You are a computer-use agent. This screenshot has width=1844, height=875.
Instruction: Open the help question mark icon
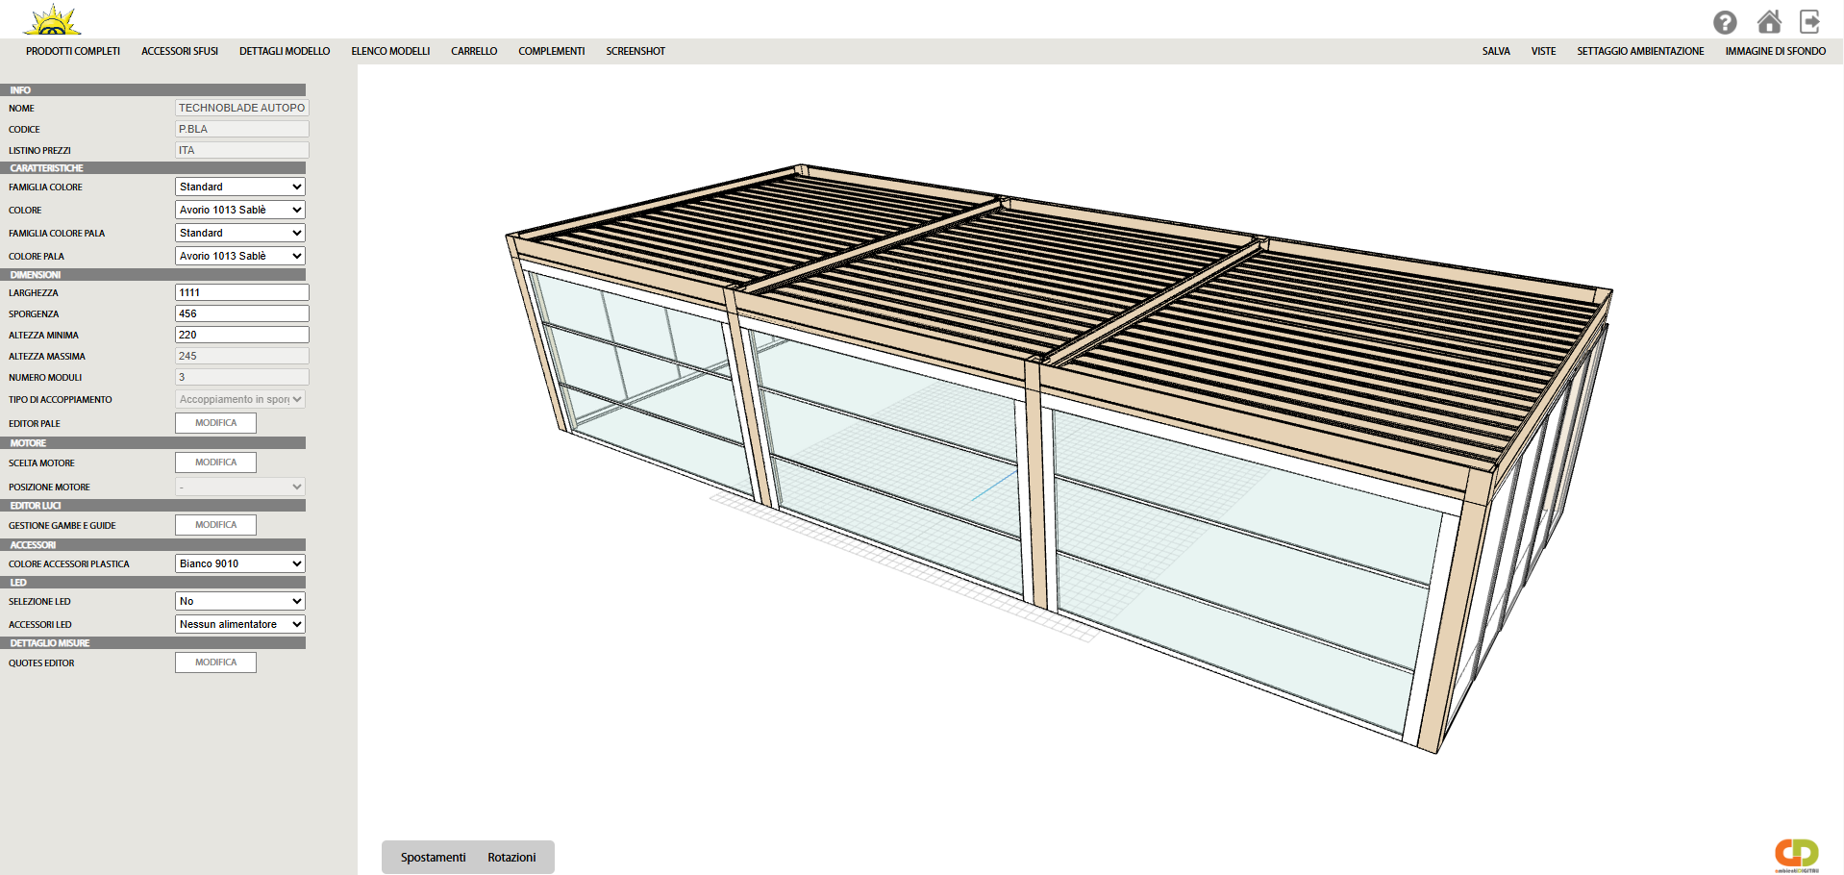[1725, 22]
